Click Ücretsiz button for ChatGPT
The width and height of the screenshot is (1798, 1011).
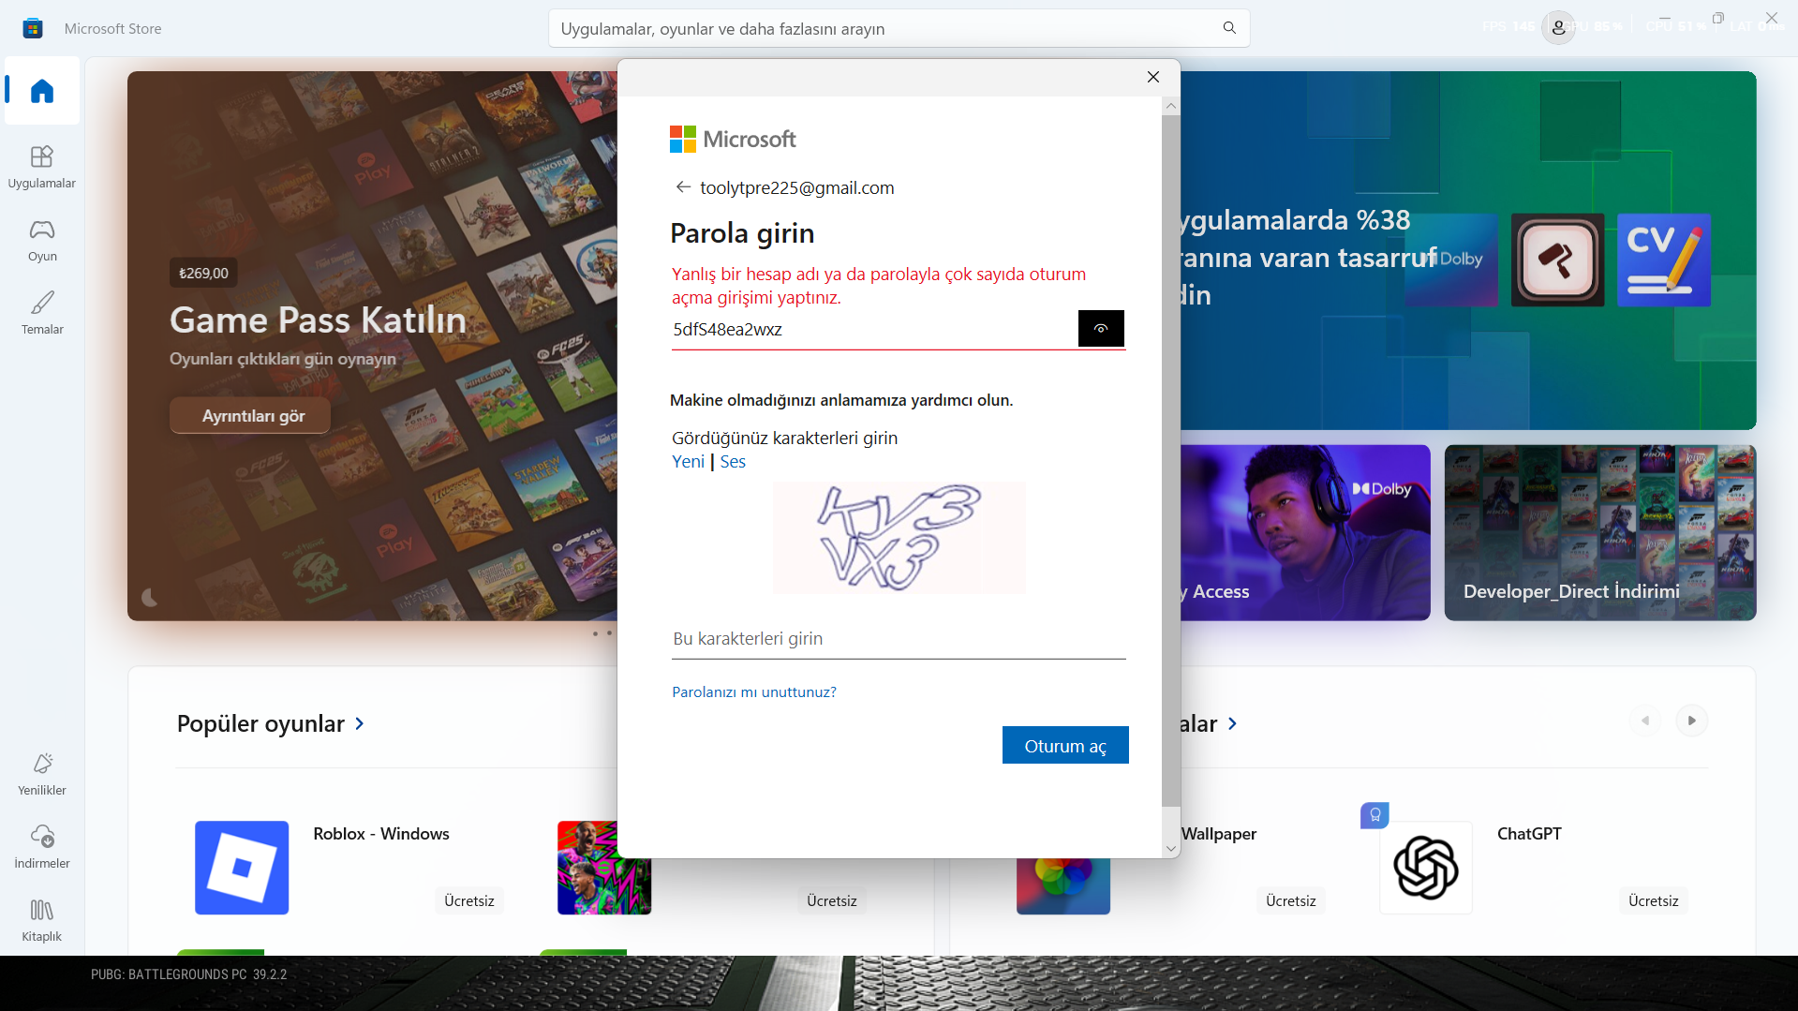point(1654,900)
